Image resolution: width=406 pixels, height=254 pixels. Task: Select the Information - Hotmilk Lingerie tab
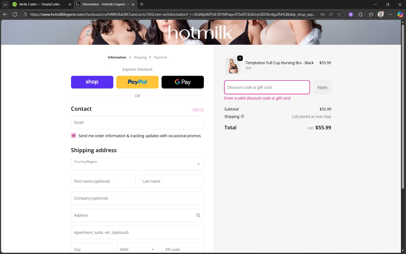coord(105,4)
